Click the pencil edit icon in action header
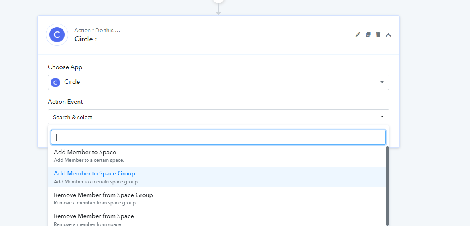 (358, 35)
